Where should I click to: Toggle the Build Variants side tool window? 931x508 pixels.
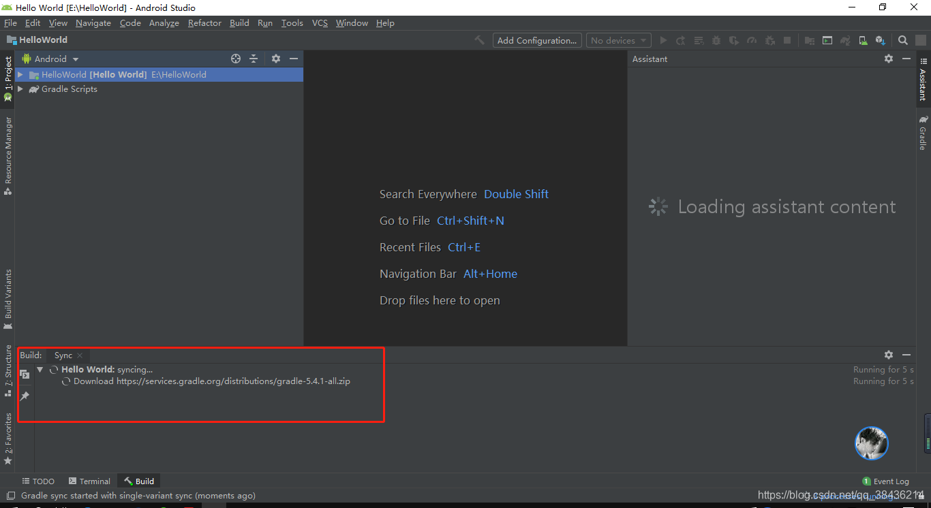(8, 299)
